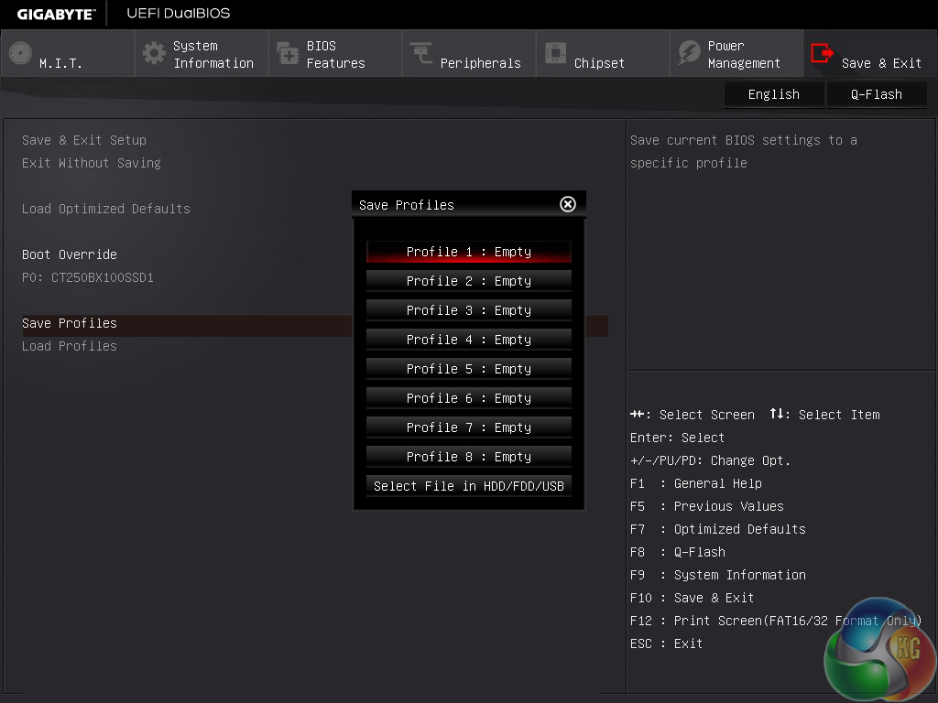Viewport: 938px width, 703px height.
Task: Close the Save Profiles dialog
Action: click(x=568, y=204)
